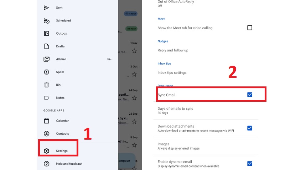
Task: Click the Settings gear icon
Action: (47, 151)
